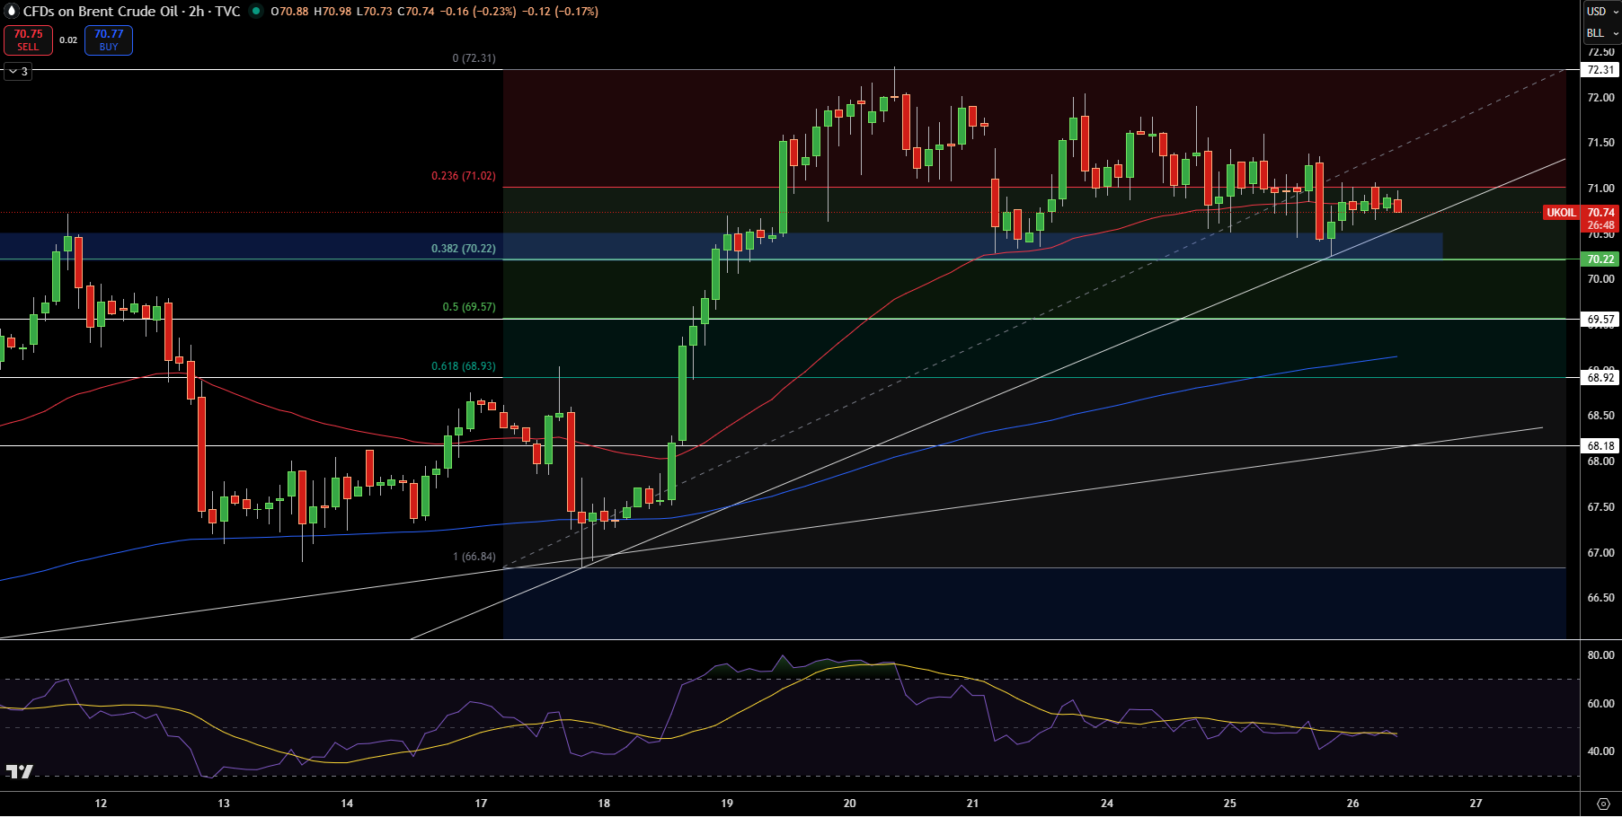Select the 70.22 Fibonacci price label
This screenshot has width=1622, height=817.
coord(1600,259)
